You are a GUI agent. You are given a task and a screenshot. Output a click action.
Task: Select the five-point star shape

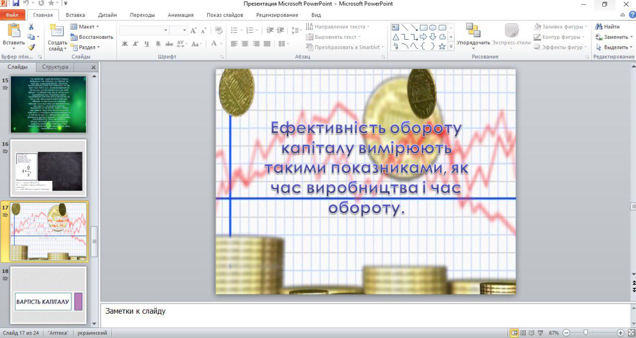(x=442, y=46)
